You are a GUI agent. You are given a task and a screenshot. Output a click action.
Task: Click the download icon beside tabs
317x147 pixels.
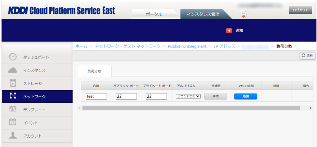tap(244, 14)
